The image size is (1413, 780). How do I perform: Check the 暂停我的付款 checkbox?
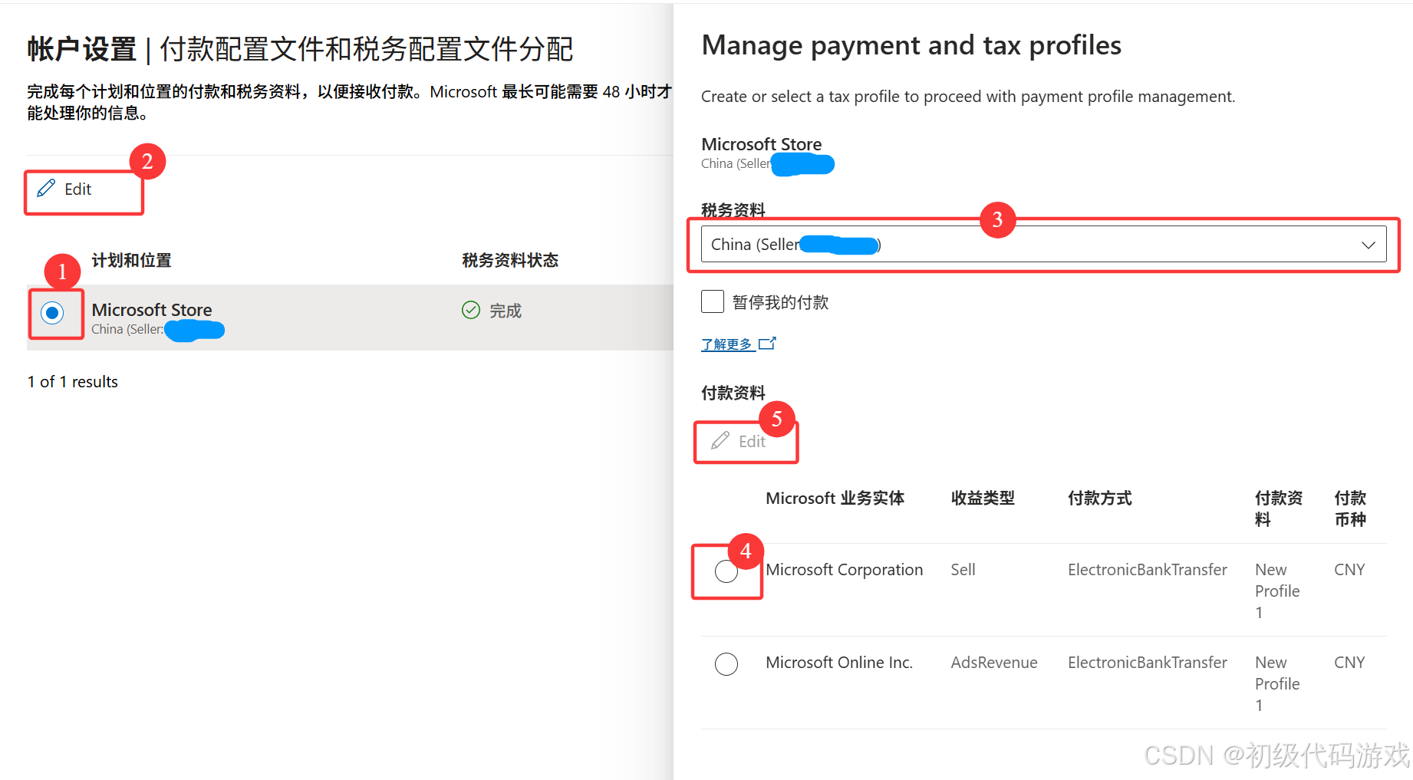[713, 301]
